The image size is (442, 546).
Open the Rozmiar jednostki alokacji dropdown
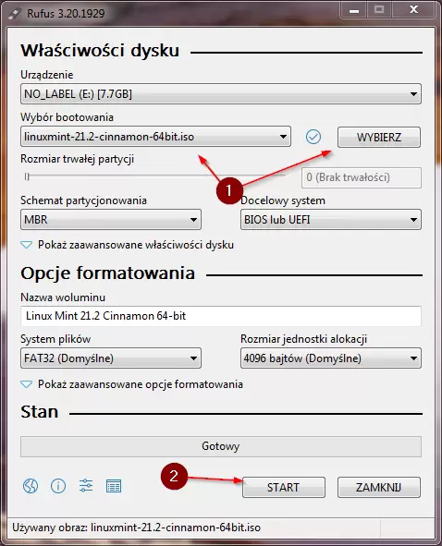(331, 358)
